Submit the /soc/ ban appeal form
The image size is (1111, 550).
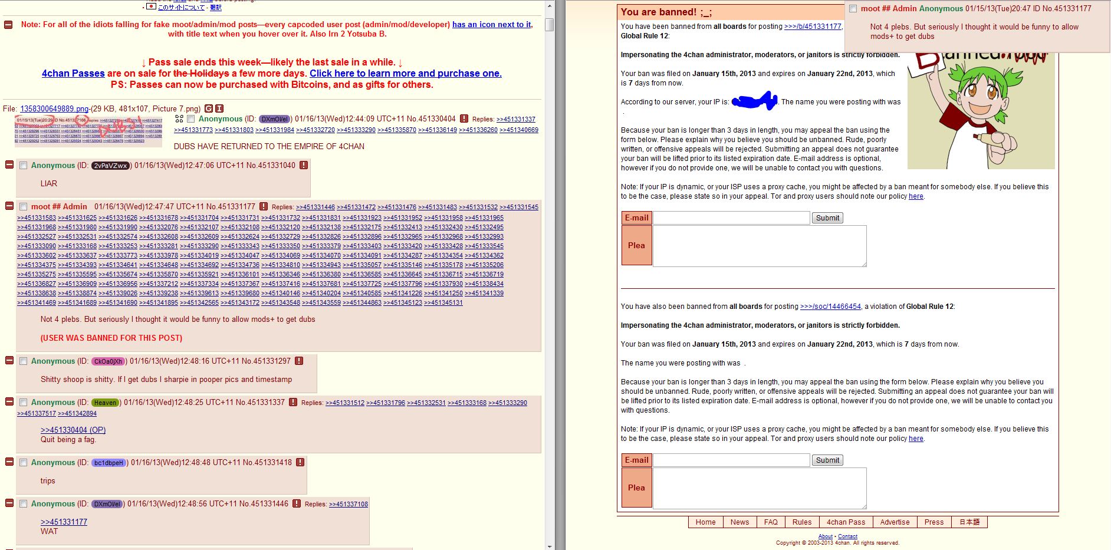tap(827, 460)
